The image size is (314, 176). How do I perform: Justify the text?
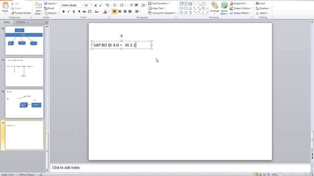[x=130, y=12]
